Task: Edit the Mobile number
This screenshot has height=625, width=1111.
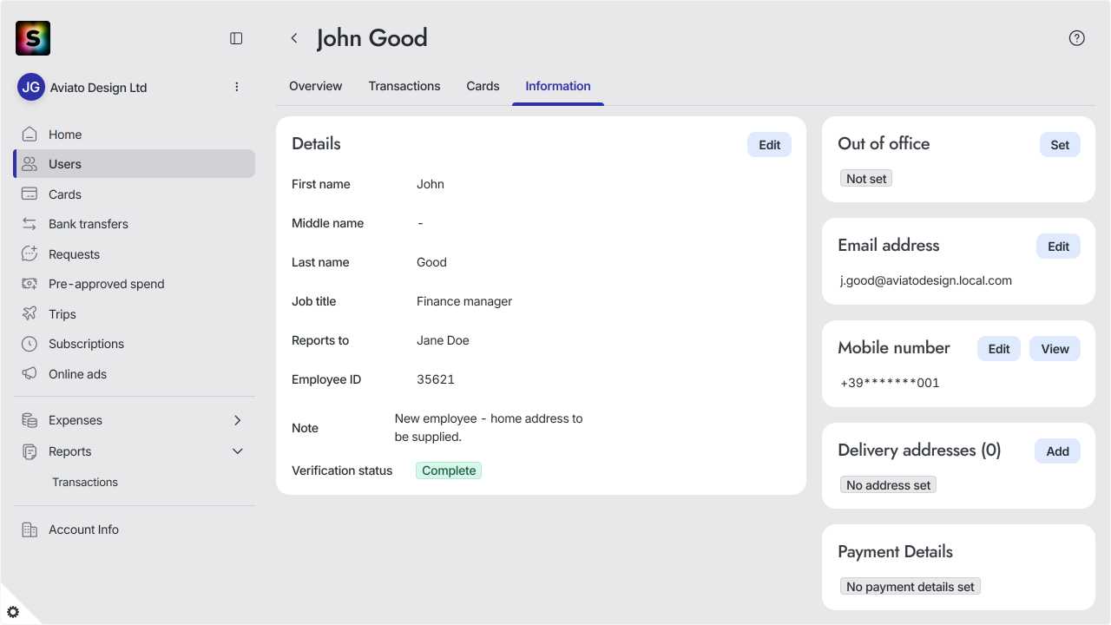Action: point(999,349)
